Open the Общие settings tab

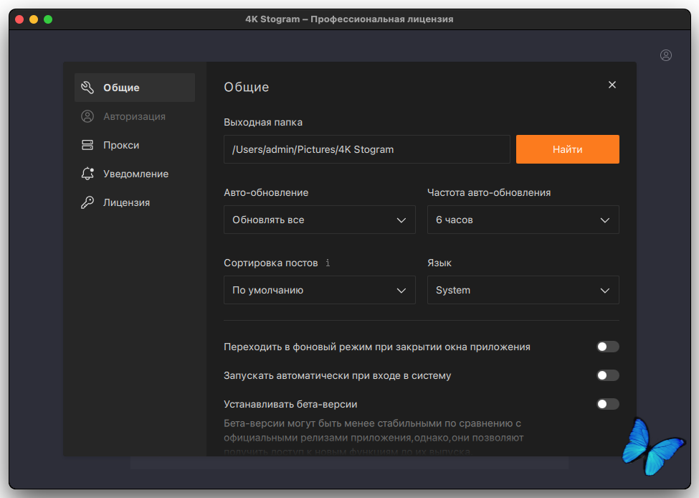coord(135,88)
